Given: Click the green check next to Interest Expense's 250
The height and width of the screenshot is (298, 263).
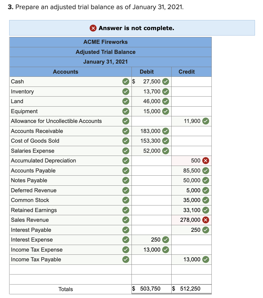Looking at the screenshot, I should (x=165, y=240).
